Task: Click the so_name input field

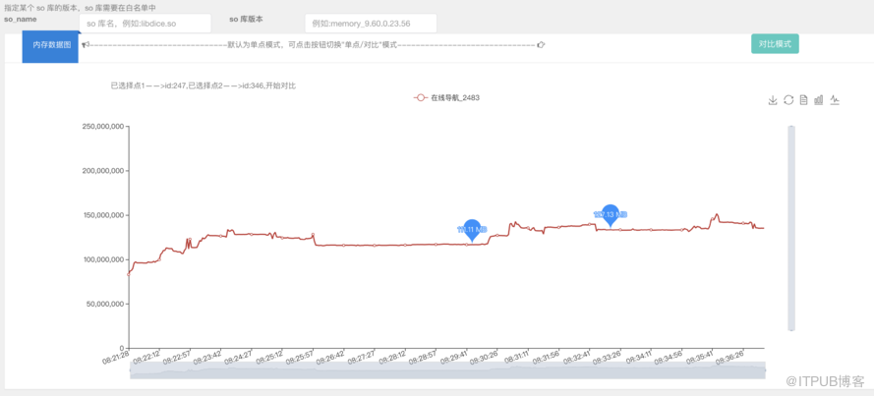Action: point(145,23)
